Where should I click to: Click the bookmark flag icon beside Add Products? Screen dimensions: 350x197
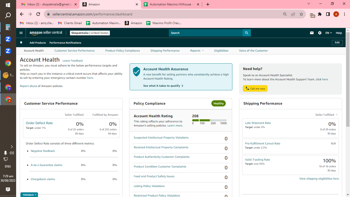coord(21,43)
